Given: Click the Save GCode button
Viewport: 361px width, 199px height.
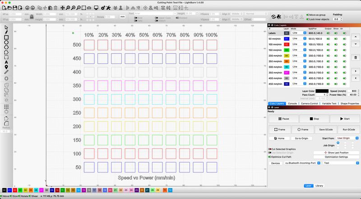Looking at the screenshot, I should click(314, 130).
